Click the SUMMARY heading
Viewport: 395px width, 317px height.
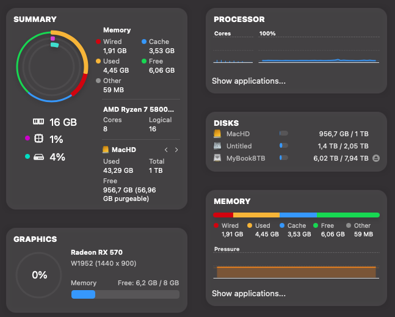(35, 19)
